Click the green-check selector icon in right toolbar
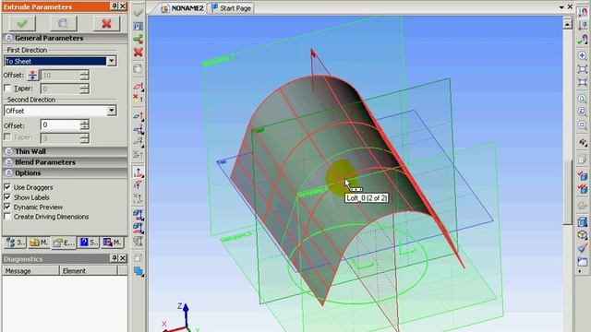Screen dimensions: 591x332 (x=583, y=39)
